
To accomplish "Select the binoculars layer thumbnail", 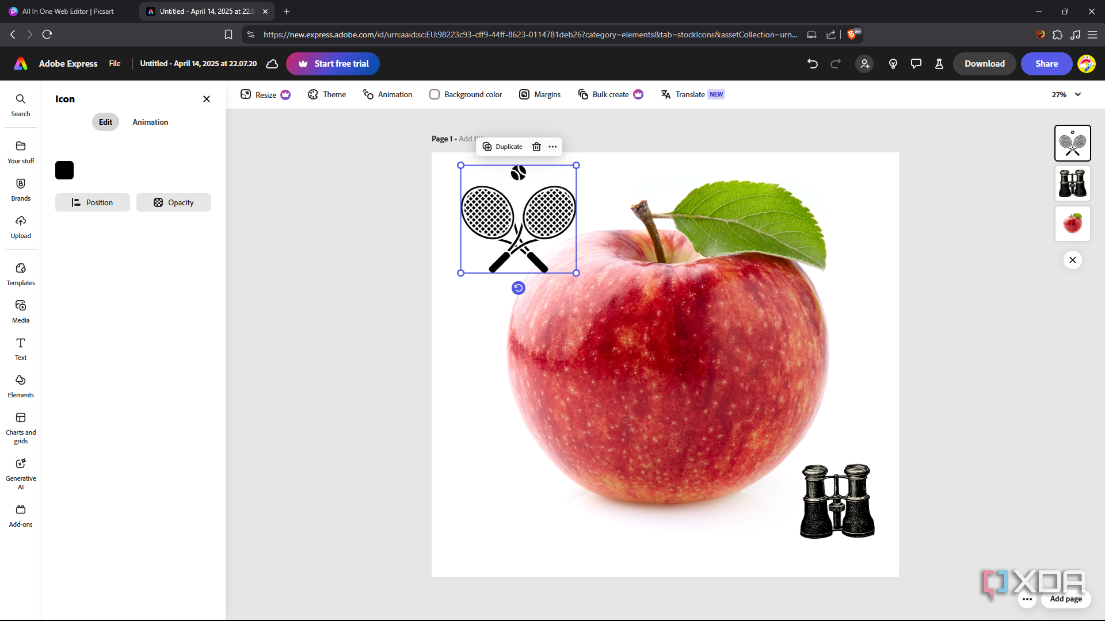I will pyautogui.click(x=1073, y=183).
